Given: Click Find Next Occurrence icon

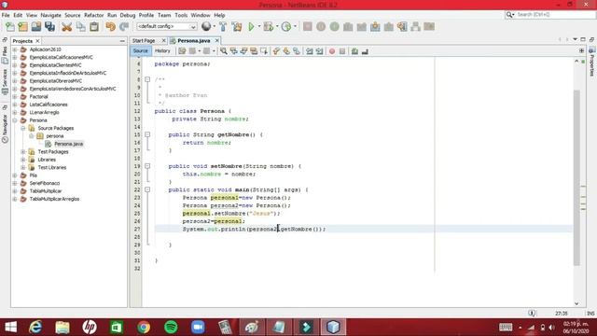Looking at the screenshot, I should pyautogui.click(x=243, y=51).
